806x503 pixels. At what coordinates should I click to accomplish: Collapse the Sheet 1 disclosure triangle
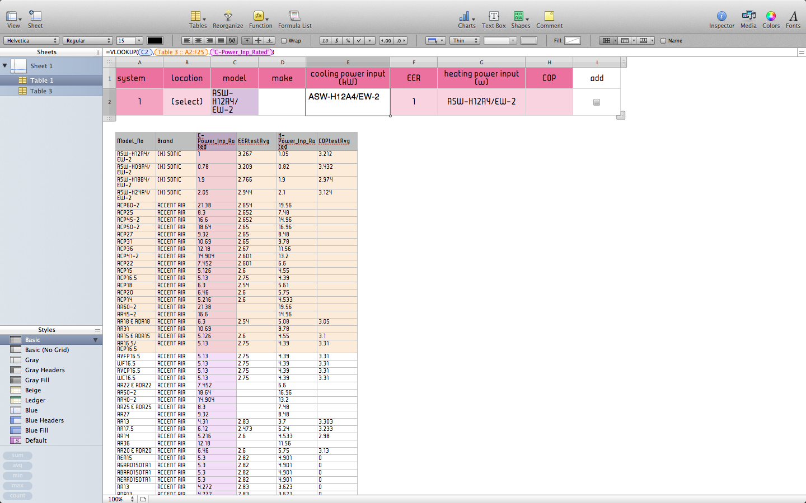pyautogui.click(x=5, y=65)
